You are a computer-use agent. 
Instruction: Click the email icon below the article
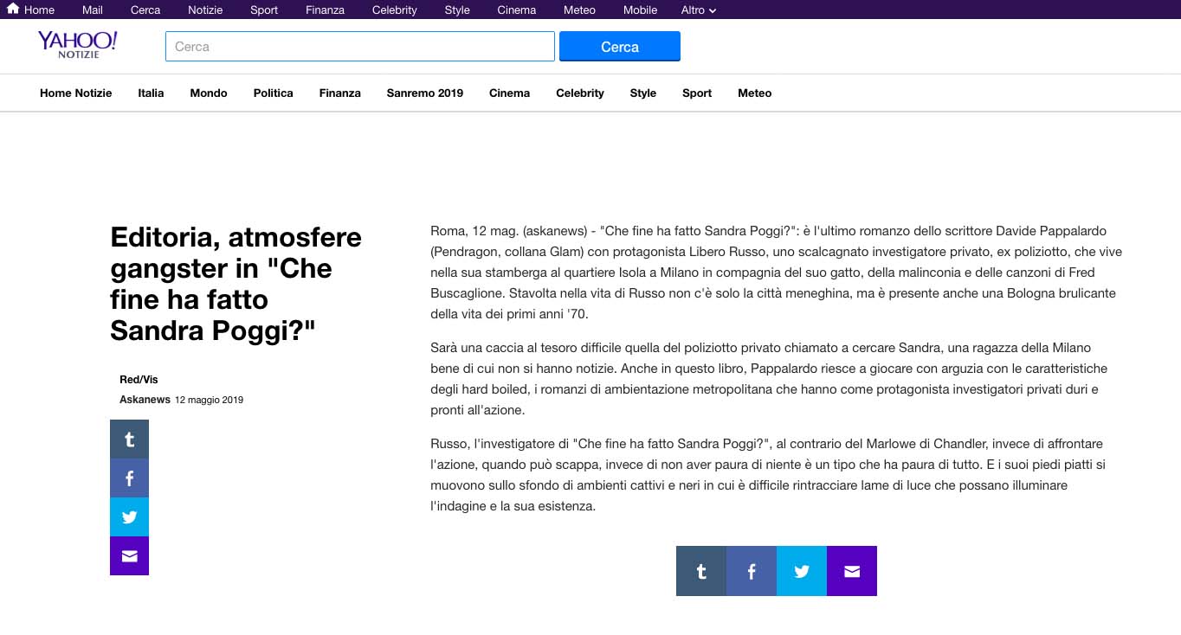point(851,571)
